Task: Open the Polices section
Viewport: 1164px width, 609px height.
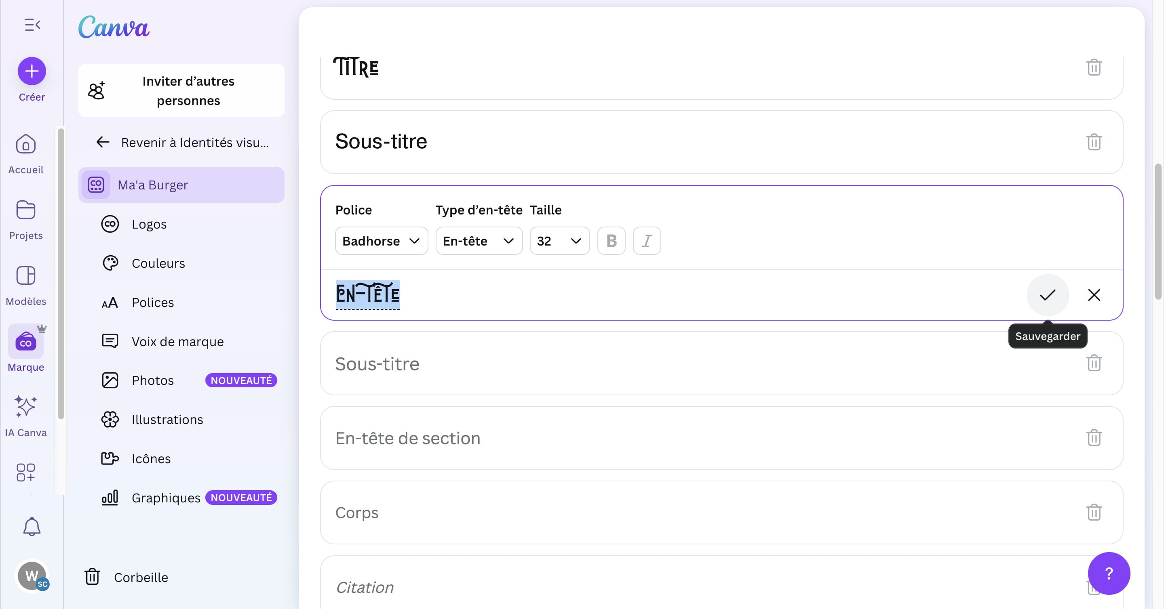Action: tap(152, 302)
